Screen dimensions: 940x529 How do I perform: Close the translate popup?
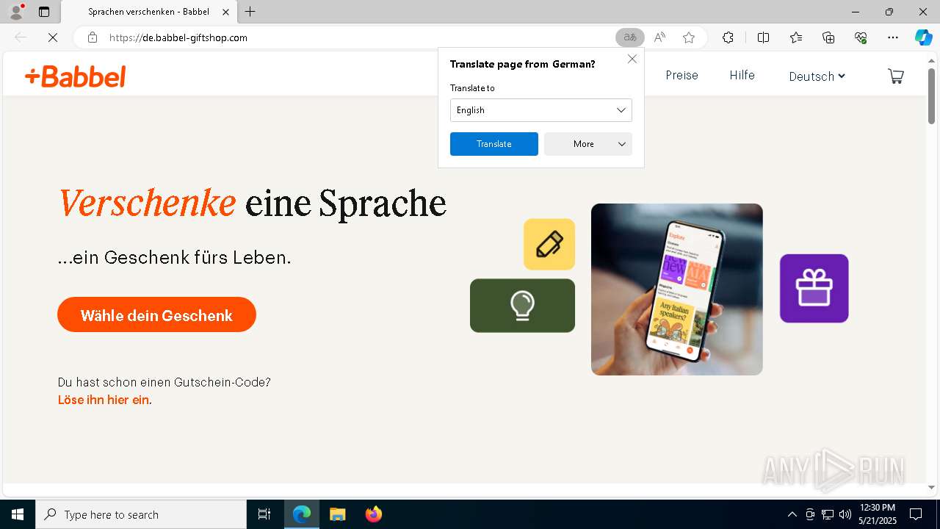(x=632, y=59)
